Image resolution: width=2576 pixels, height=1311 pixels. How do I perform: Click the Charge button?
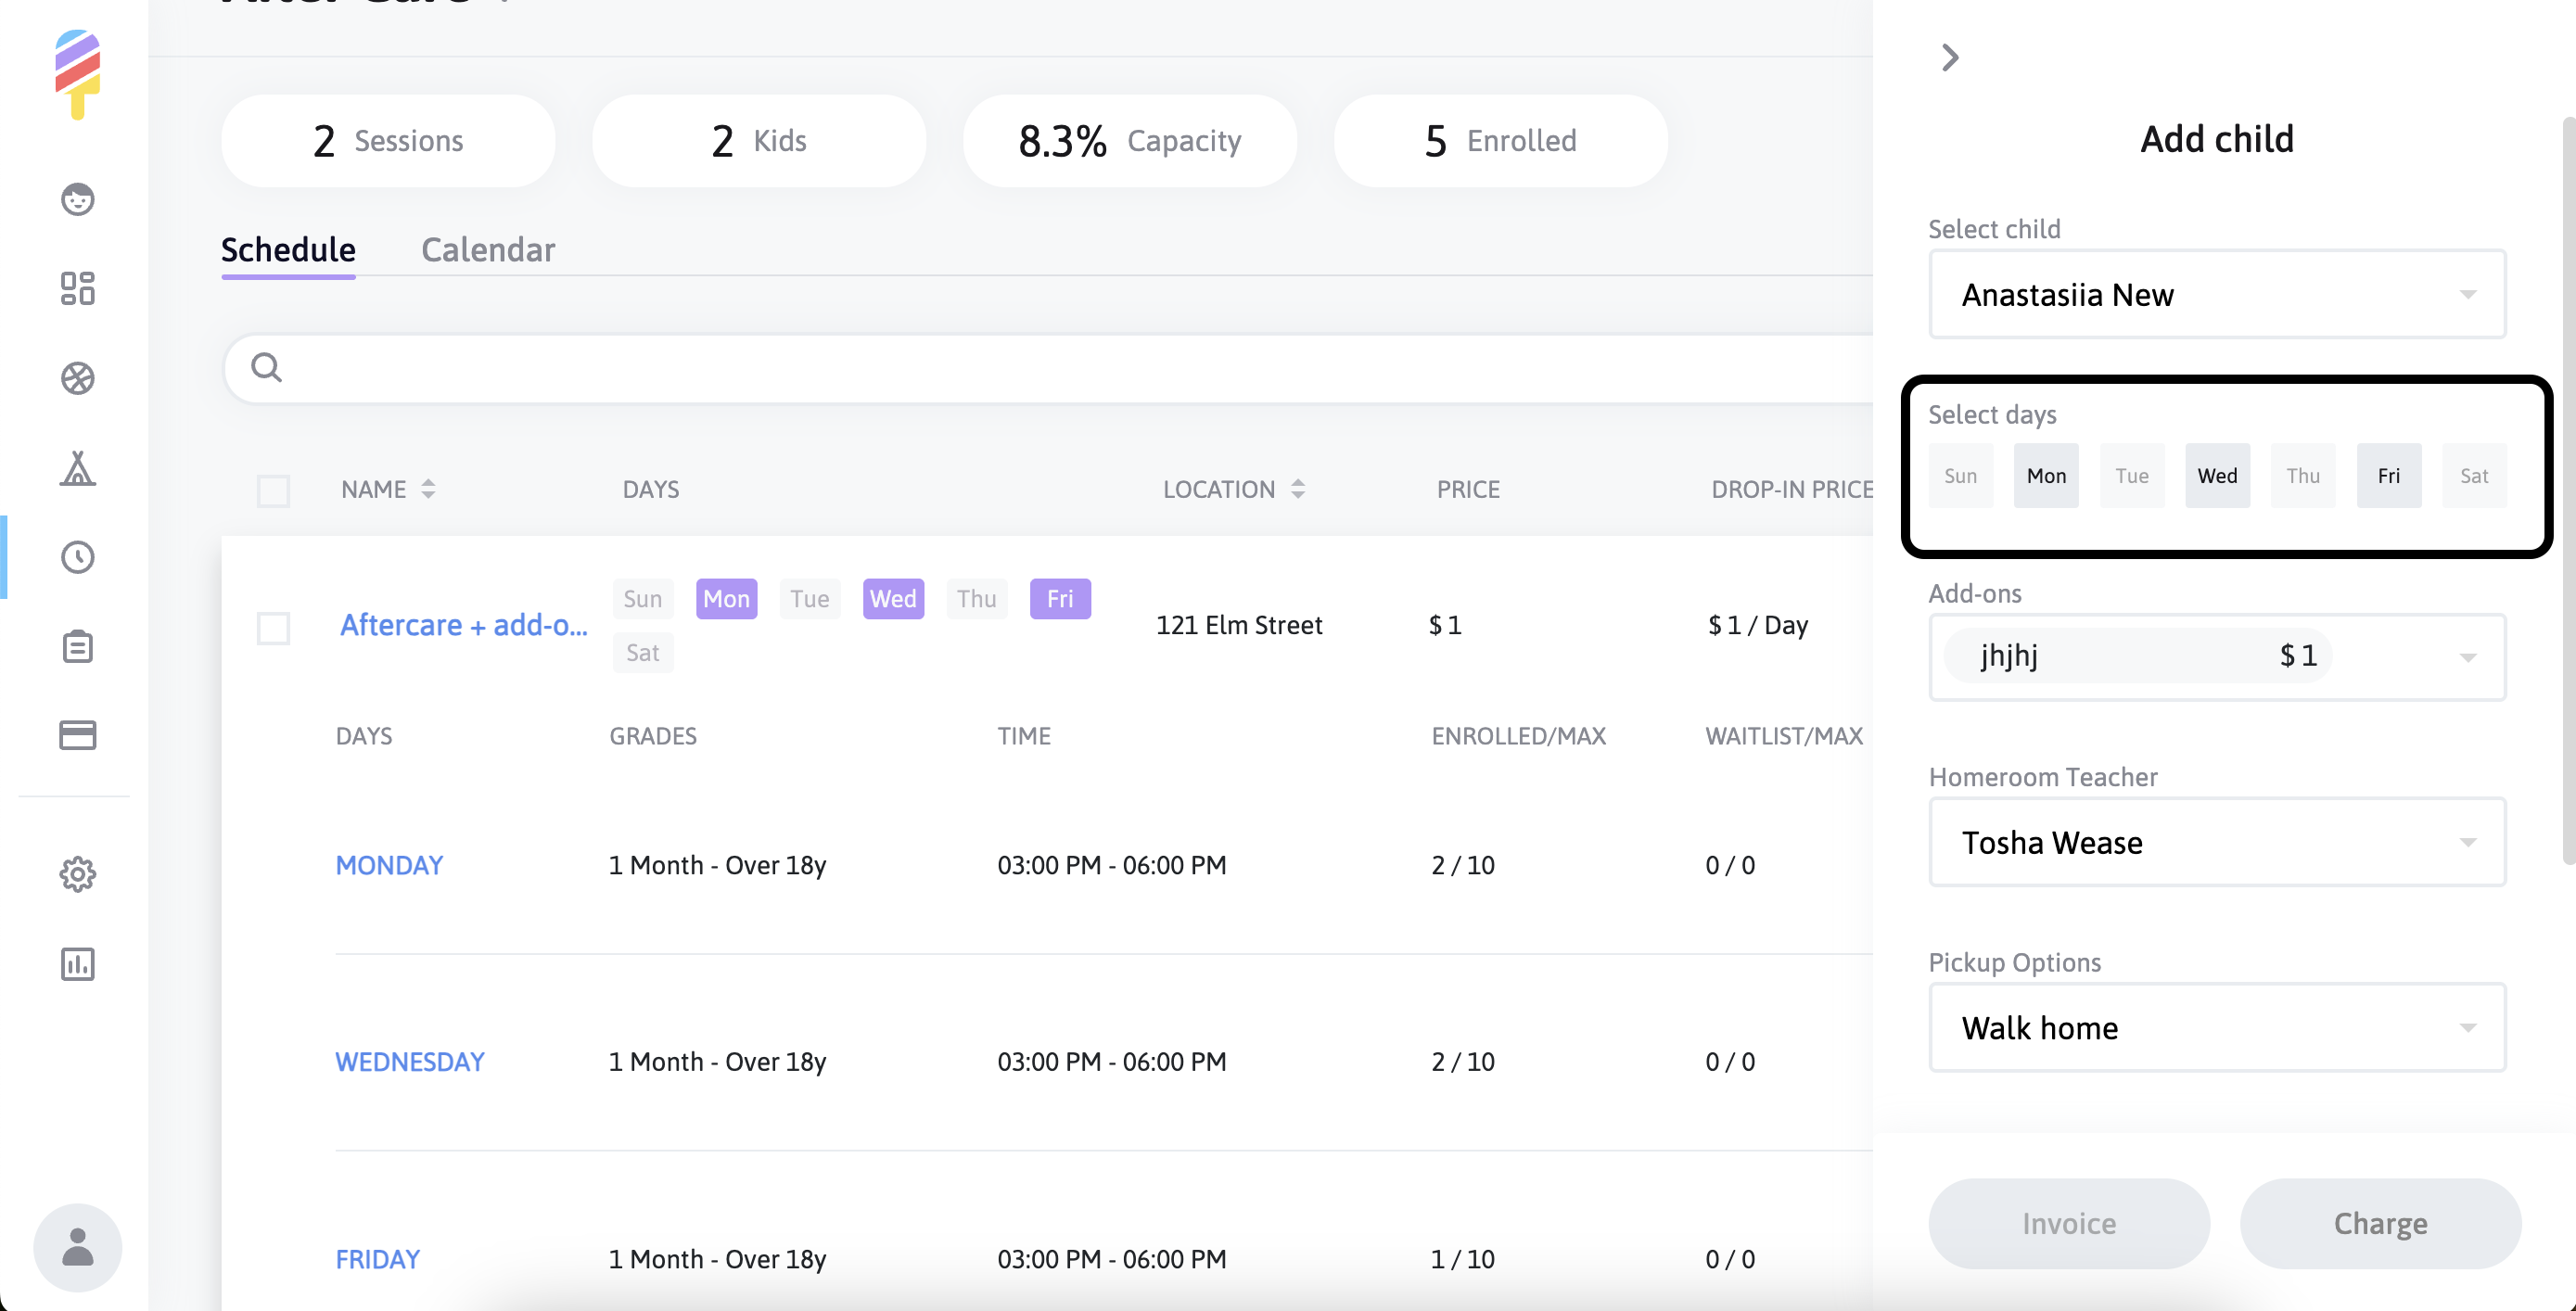tap(2379, 1223)
